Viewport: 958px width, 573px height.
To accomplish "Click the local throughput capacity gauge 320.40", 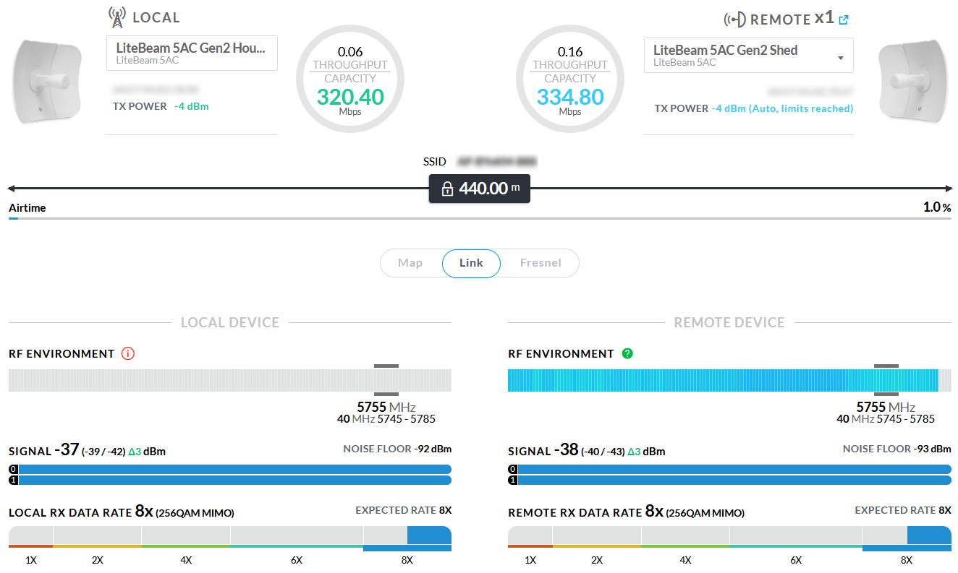I will [350, 79].
